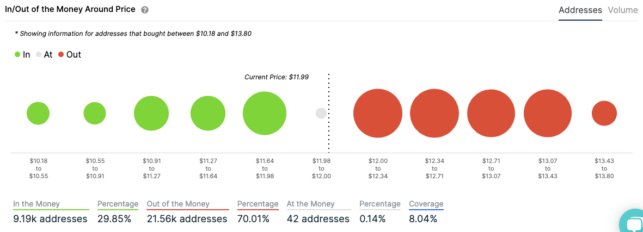This screenshot has width=643, height=232.
Task: Switch to the Addresses tab
Action: (x=580, y=10)
